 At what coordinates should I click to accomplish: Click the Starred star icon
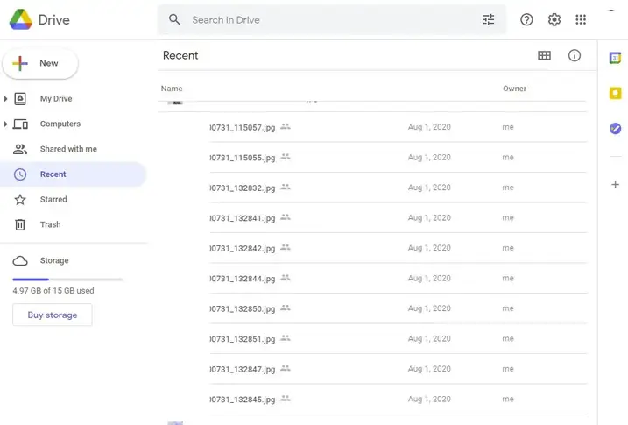pos(20,200)
